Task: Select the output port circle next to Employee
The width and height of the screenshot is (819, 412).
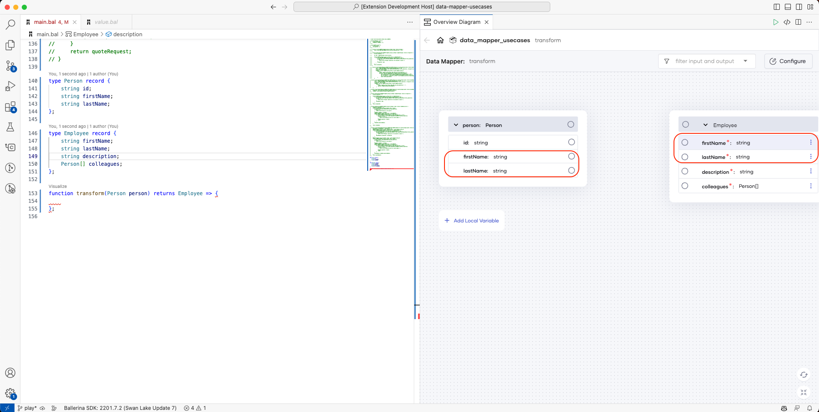Action: coord(686,124)
